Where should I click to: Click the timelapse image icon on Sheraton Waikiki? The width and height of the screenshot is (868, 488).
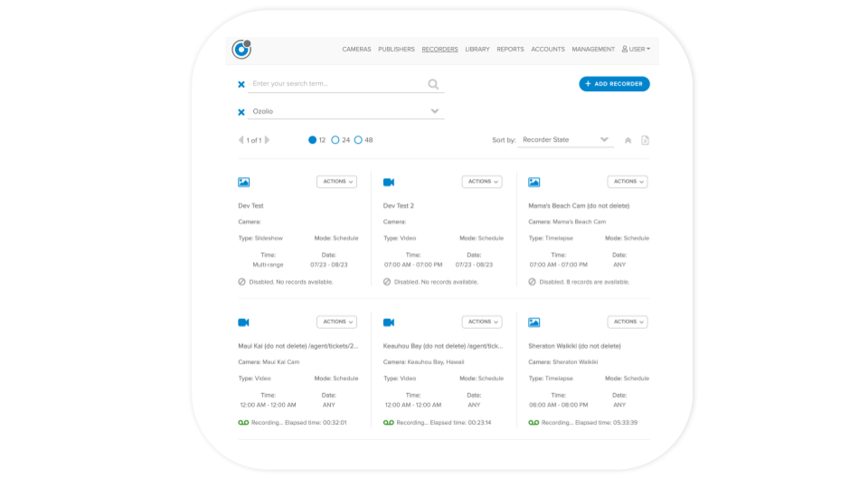(x=533, y=322)
